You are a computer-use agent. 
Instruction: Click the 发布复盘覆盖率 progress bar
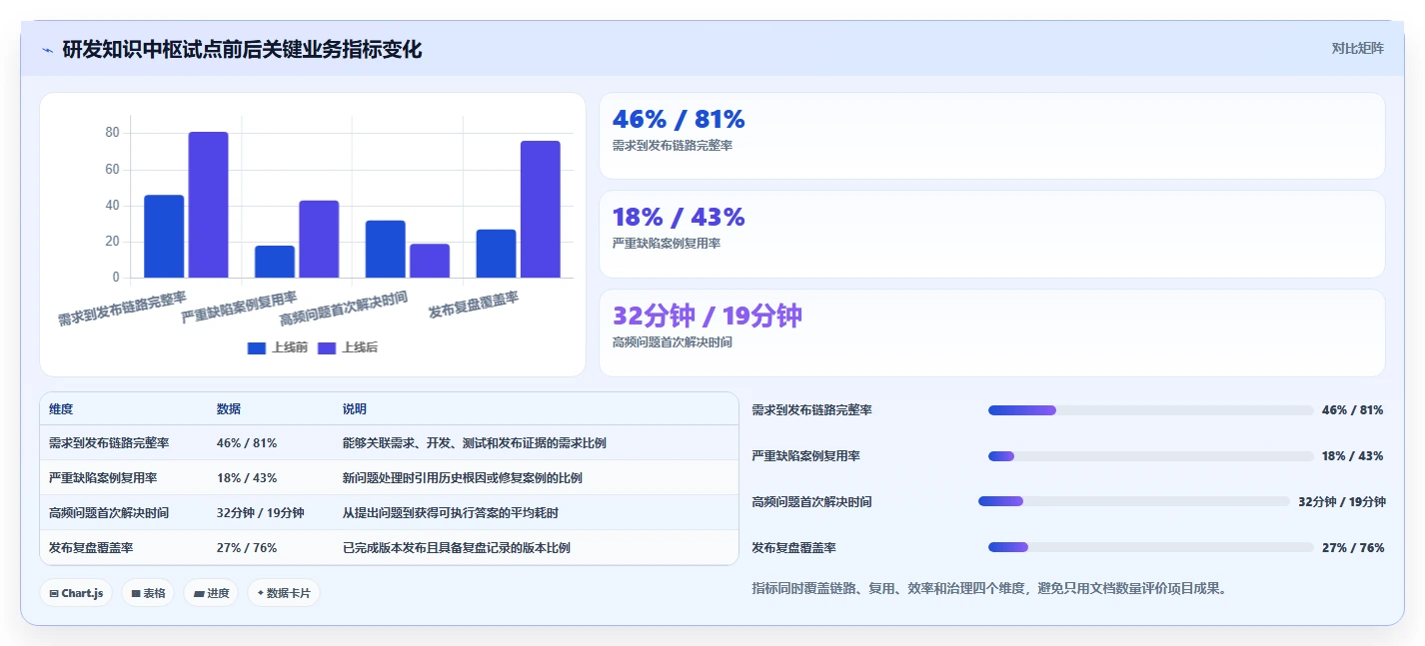1150,547
